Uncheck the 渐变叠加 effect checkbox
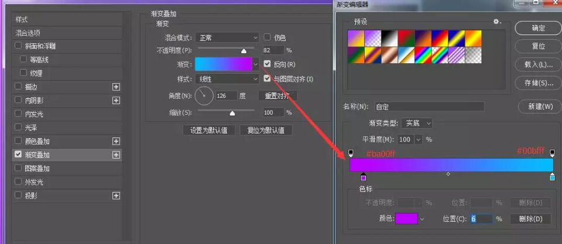This screenshot has height=244, width=562. (x=18, y=154)
